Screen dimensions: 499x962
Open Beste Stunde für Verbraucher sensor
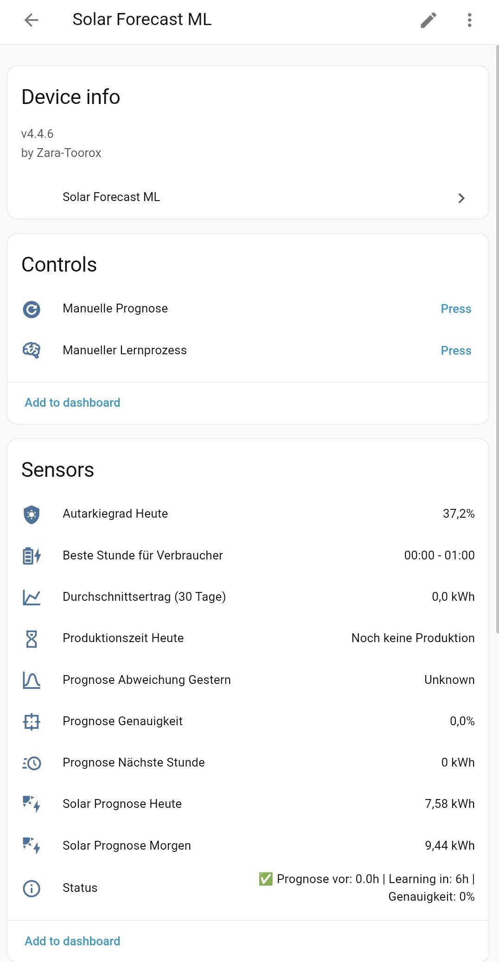(x=143, y=555)
